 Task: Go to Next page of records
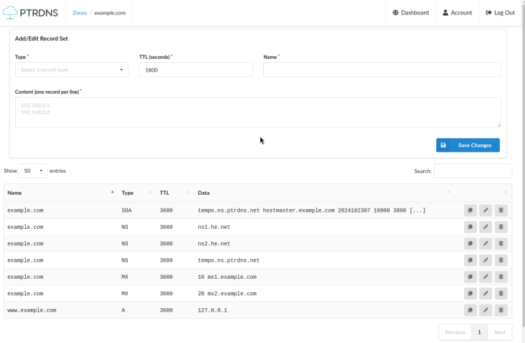pyautogui.click(x=500, y=332)
